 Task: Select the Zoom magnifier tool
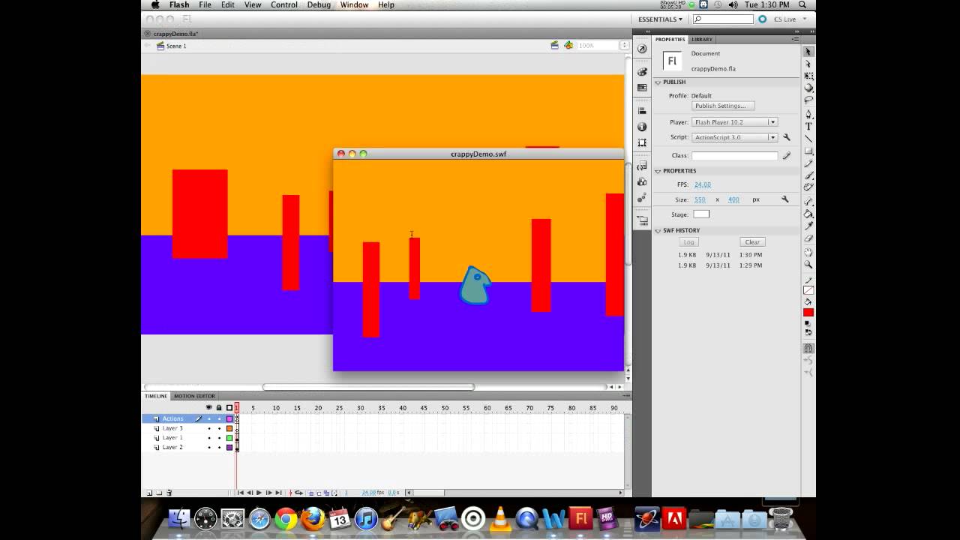[x=808, y=265]
